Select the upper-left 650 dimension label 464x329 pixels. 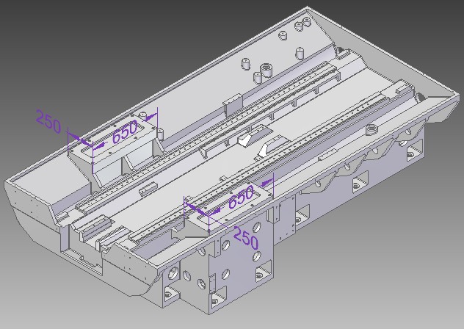click(x=125, y=133)
